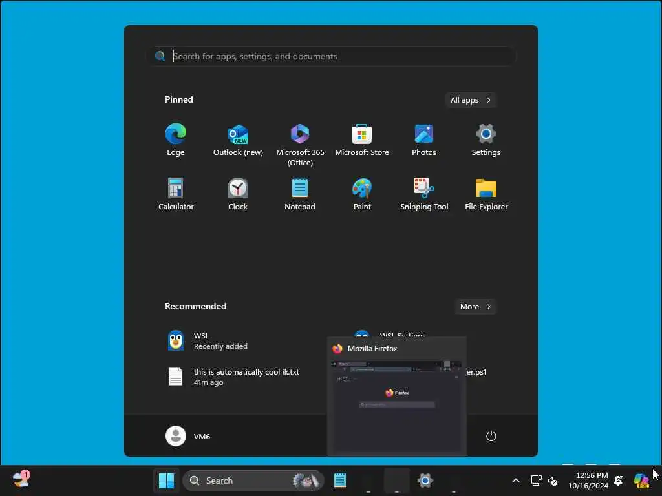Open clock showing 12:56 PM
Viewport: 662px width, 496px height.
coord(588,480)
